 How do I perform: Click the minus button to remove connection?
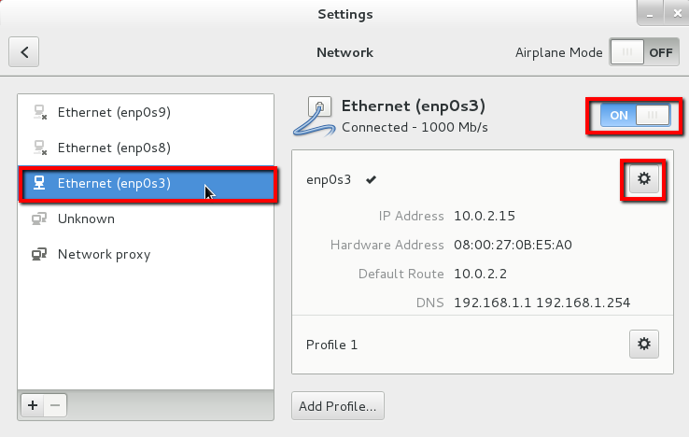click(x=55, y=405)
